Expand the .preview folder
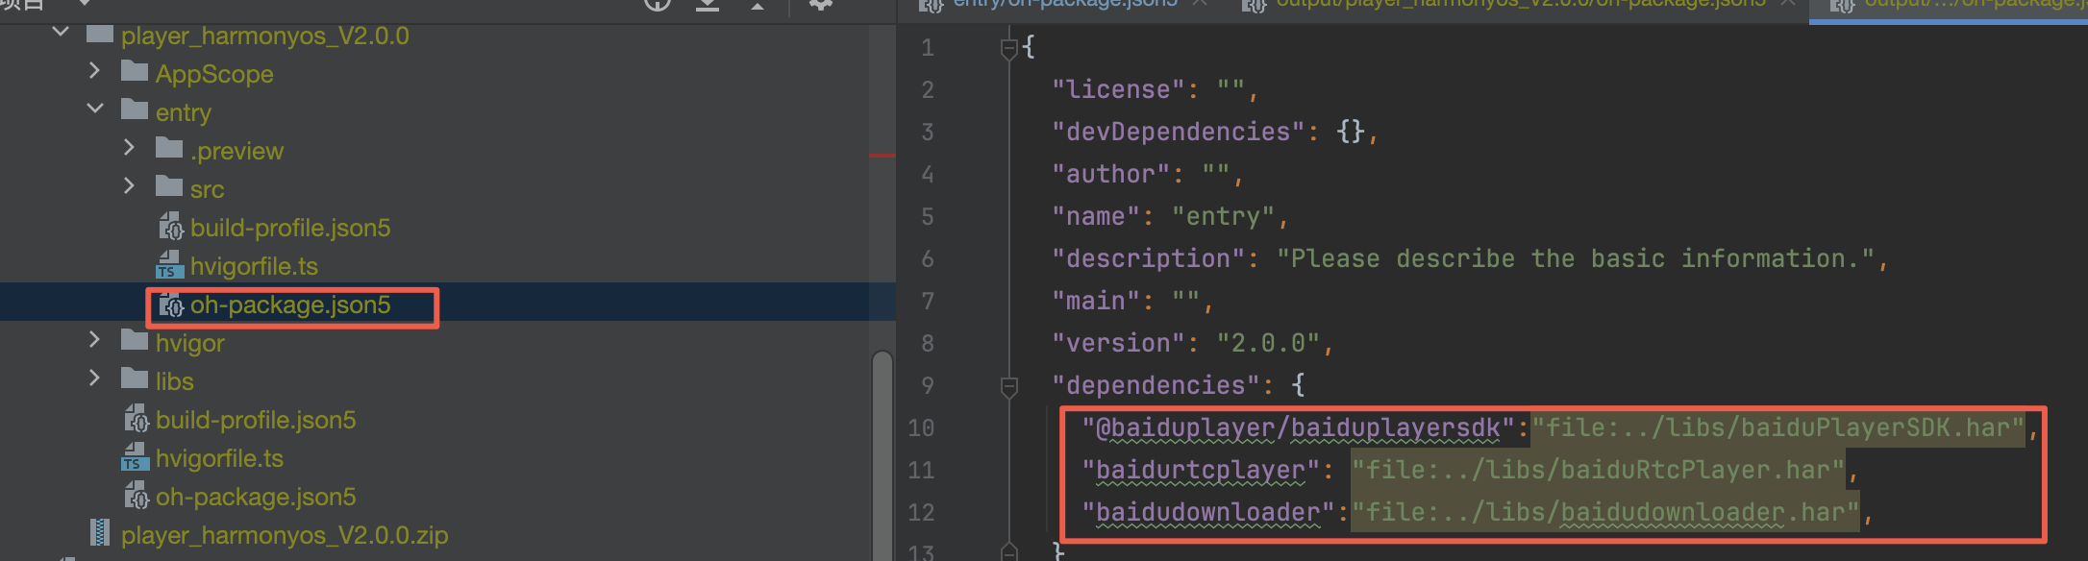2088x561 pixels. tap(129, 148)
